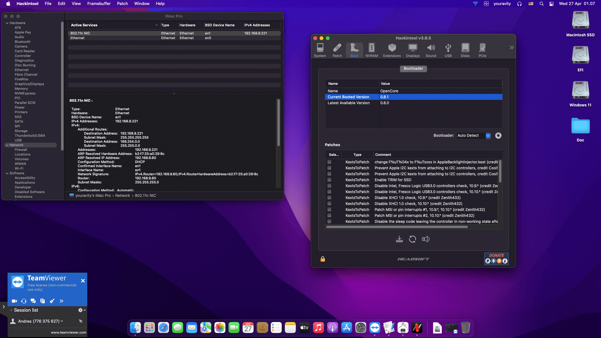Open the Patch menu in menu bar
The image size is (601, 338).
pyautogui.click(x=122, y=4)
